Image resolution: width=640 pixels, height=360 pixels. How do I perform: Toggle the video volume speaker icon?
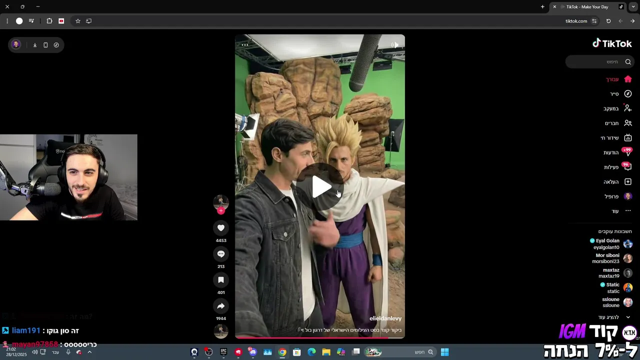(x=394, y=45)
